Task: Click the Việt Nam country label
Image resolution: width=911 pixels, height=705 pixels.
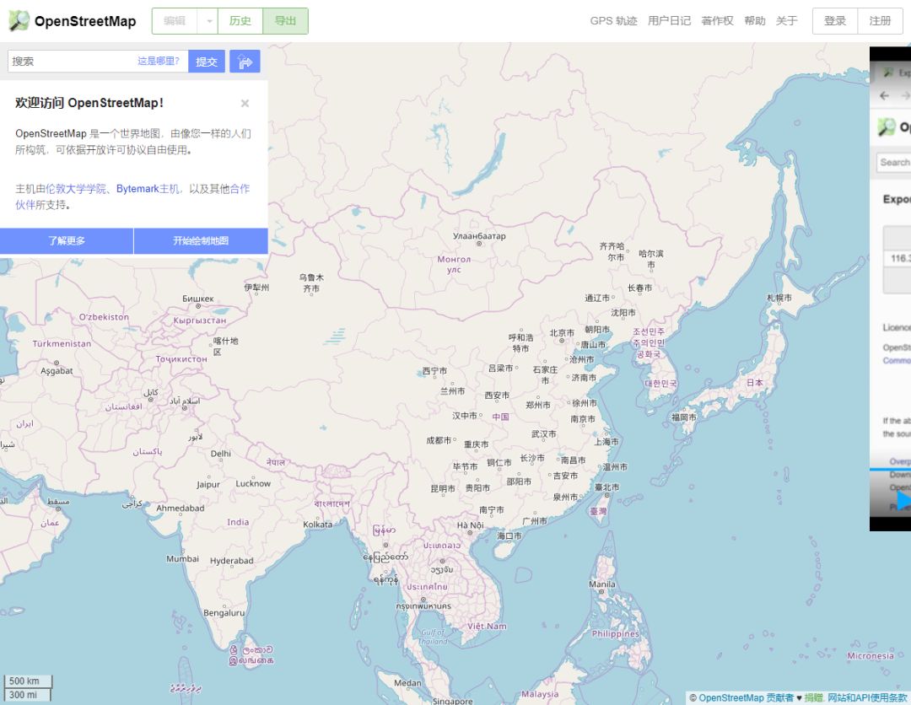Action: 487,626
